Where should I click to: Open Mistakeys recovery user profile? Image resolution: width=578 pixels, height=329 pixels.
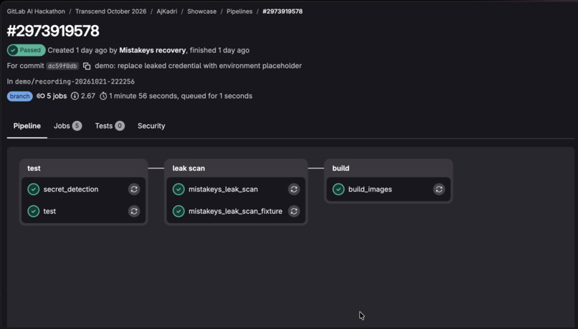(152, 50)
